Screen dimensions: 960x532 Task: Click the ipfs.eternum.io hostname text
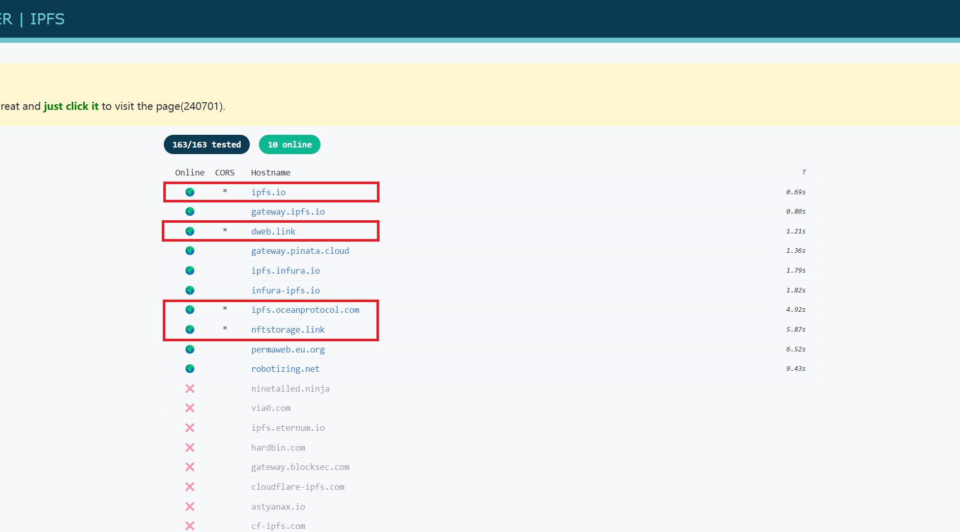pyautogui.click(x=288, y=428)
